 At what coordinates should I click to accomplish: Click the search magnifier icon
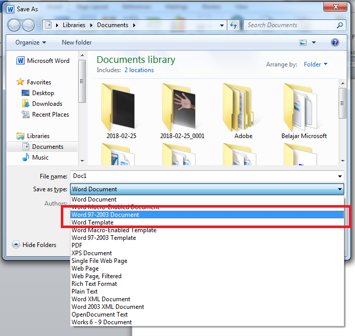click(x=340, y=25)
